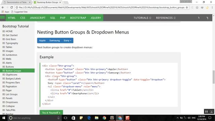The width and height of the screenshot is (215, 121).
Task: Open File Explorer from the taskbar
Action: 96,118
